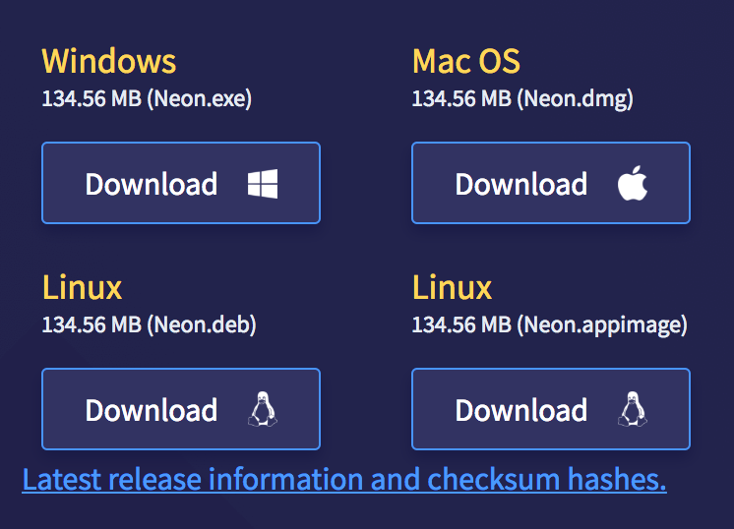Download the Neon.appimage Linux package
Viewport: 734px width, 529px height.
click(551, 409)
